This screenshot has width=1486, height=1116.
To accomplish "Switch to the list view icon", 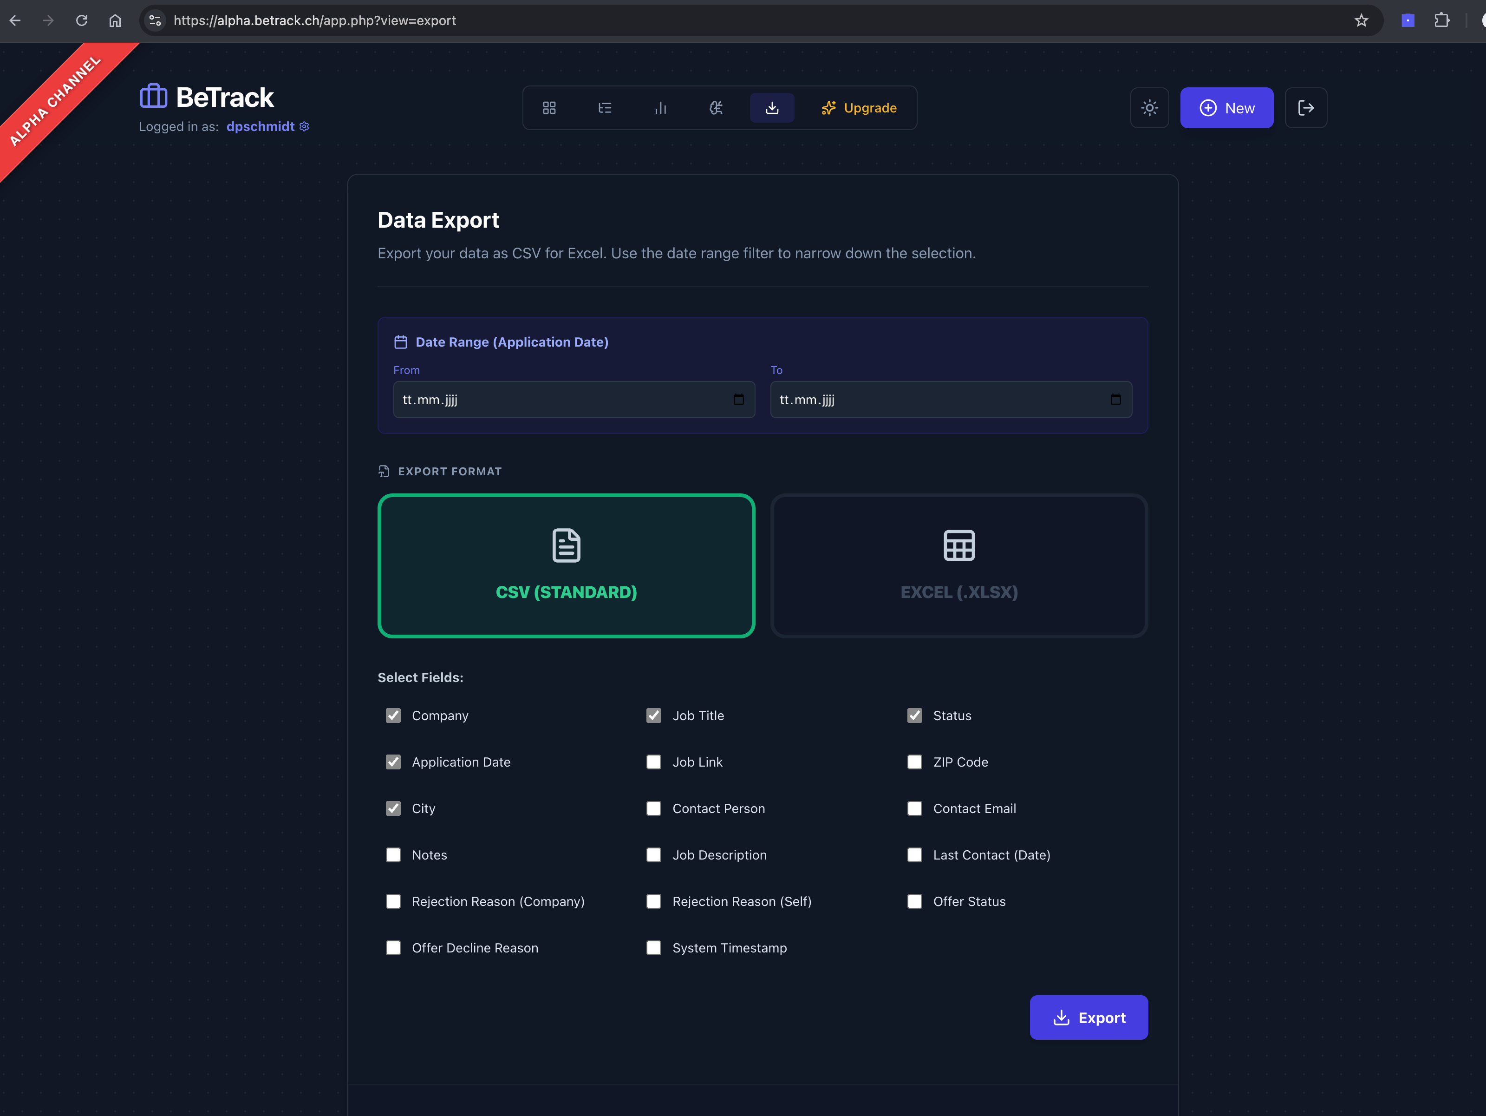I will coord(605,108).
